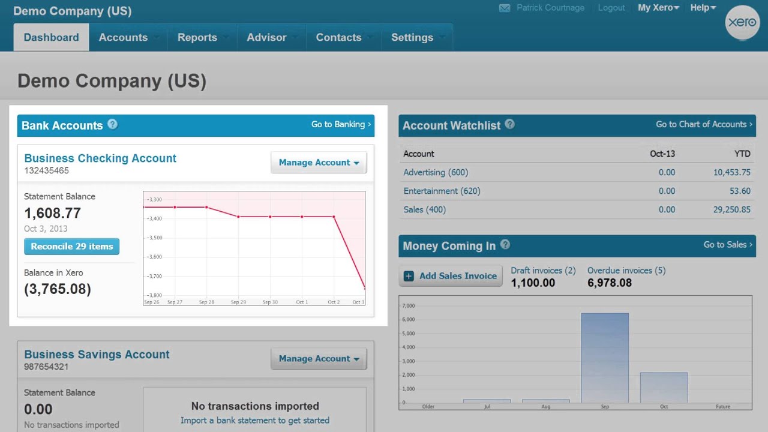Click Draft invoices (2) link
This screenshot has height=432, width=768.
[543, 271]
